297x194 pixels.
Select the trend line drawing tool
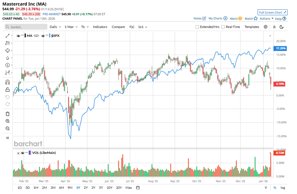coord(8,36)
